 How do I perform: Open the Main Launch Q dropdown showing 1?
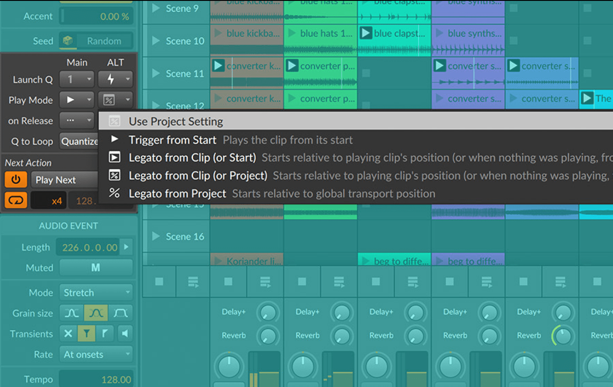coord(77,79)
